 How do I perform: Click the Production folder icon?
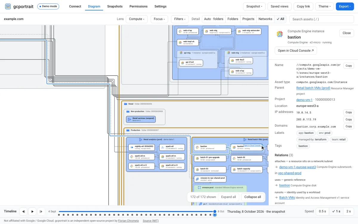pos(128,130)
